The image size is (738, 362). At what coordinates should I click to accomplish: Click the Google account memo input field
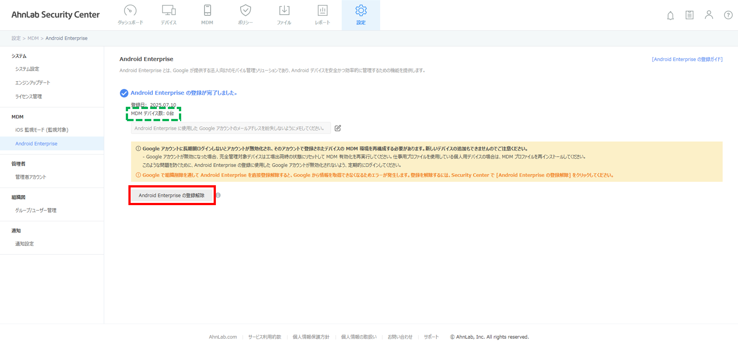point(231,128)
